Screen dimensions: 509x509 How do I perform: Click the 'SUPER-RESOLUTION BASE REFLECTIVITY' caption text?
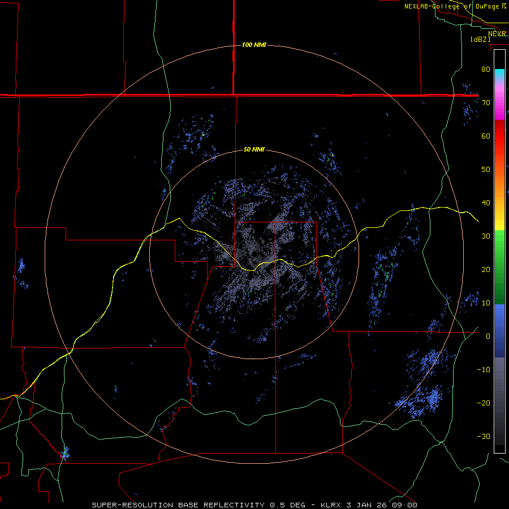point(178,505)
